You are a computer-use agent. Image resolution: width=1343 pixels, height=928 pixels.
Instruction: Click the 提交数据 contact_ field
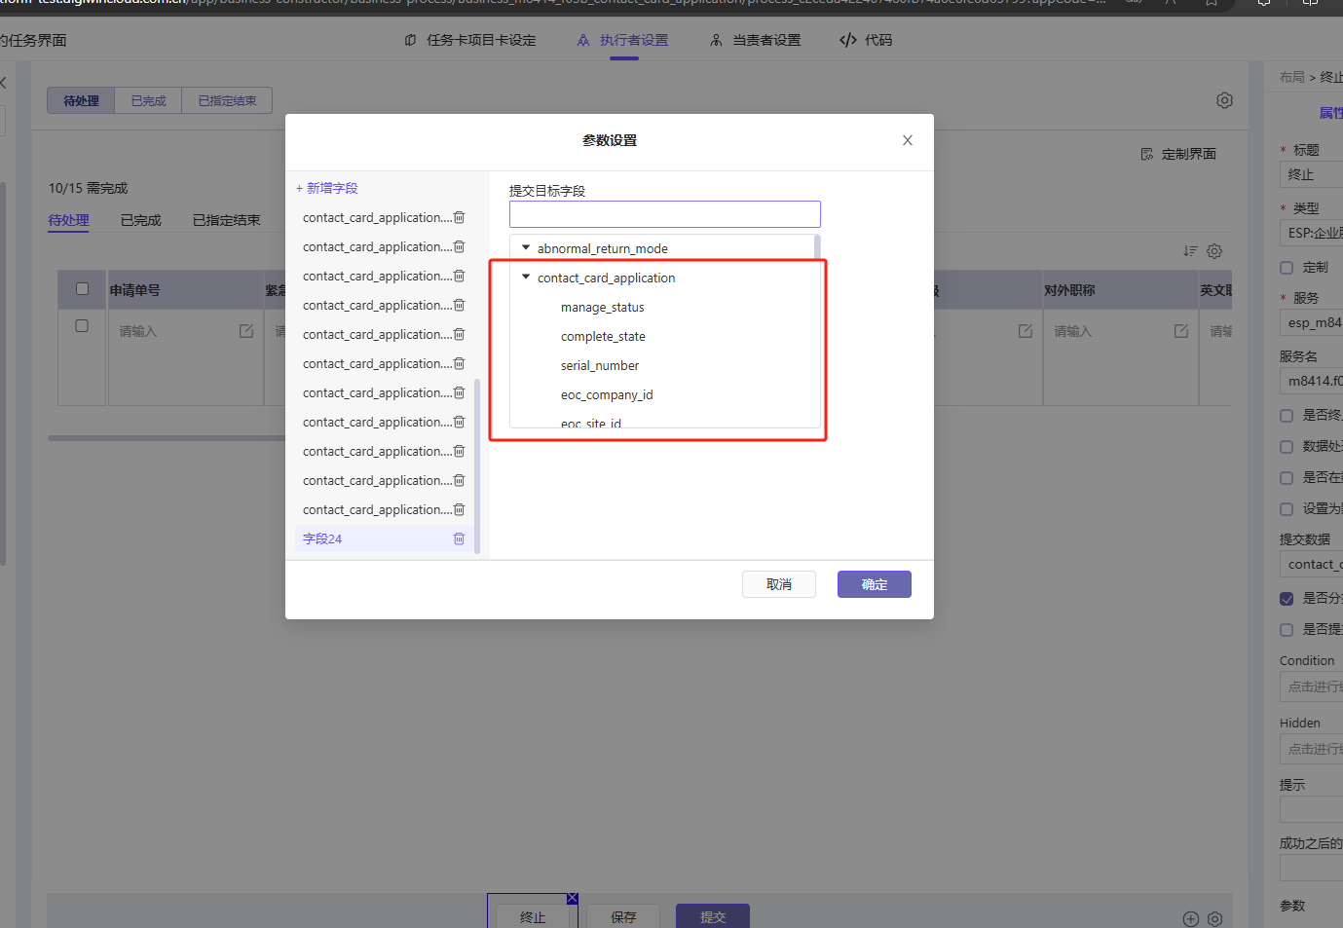click(x=1311, y=564)
